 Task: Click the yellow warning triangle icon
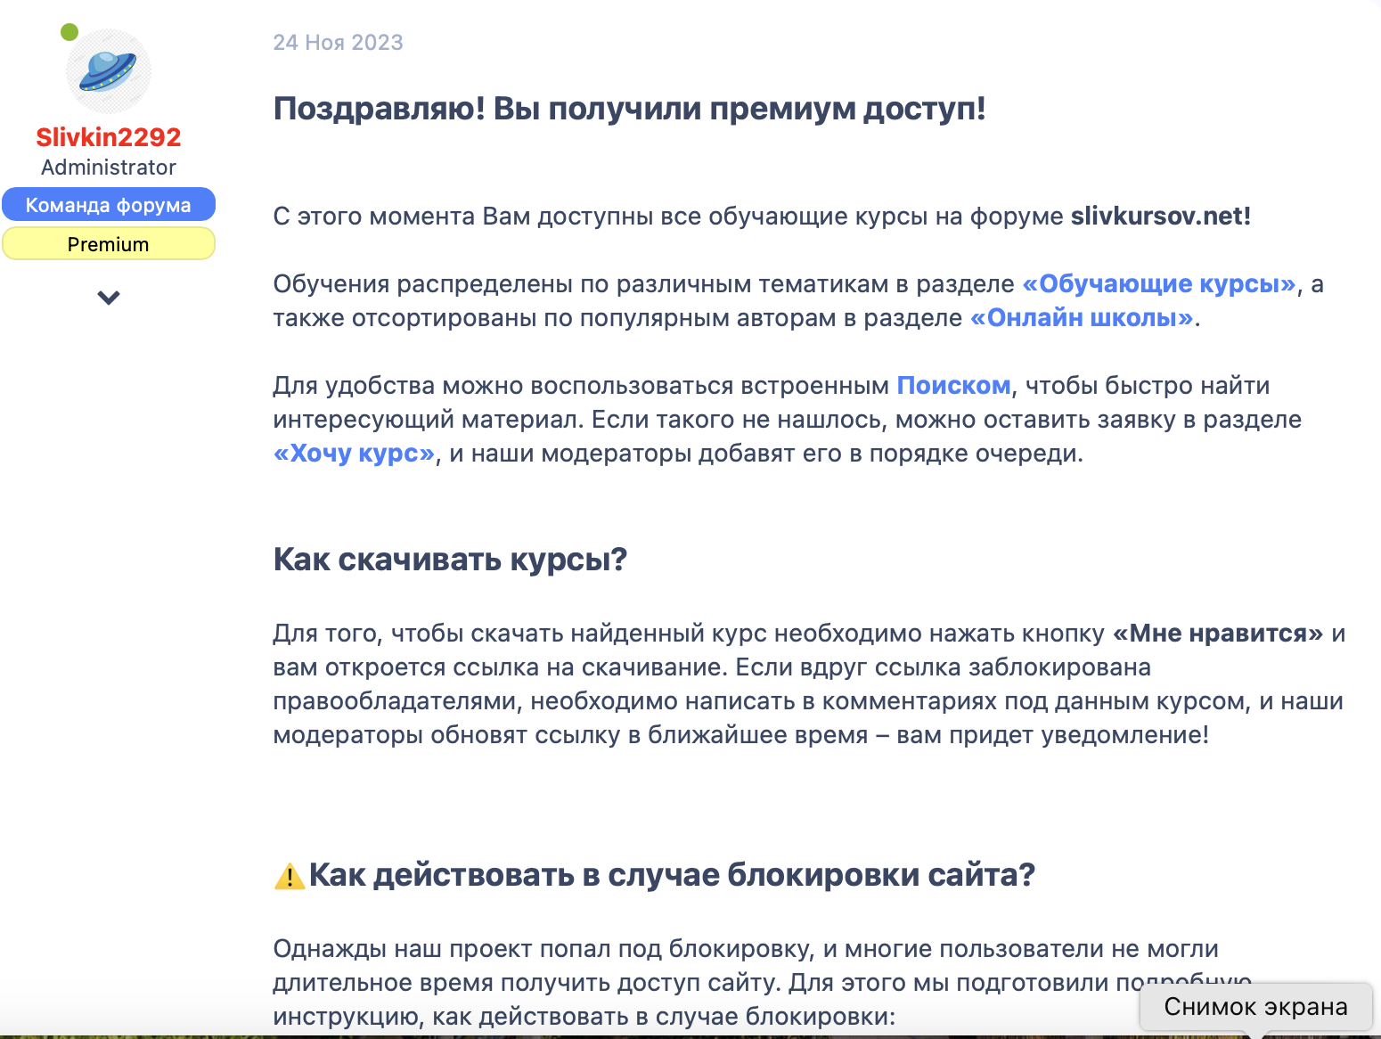pos(289,877)
